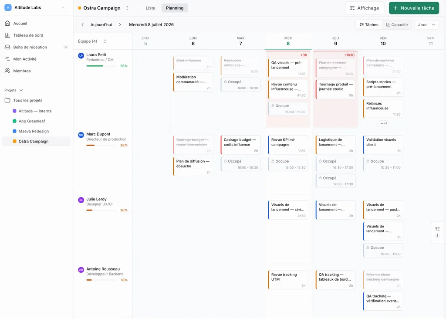Switch to the Tâches view toggle
446x319 pixels.
point(369,25)
